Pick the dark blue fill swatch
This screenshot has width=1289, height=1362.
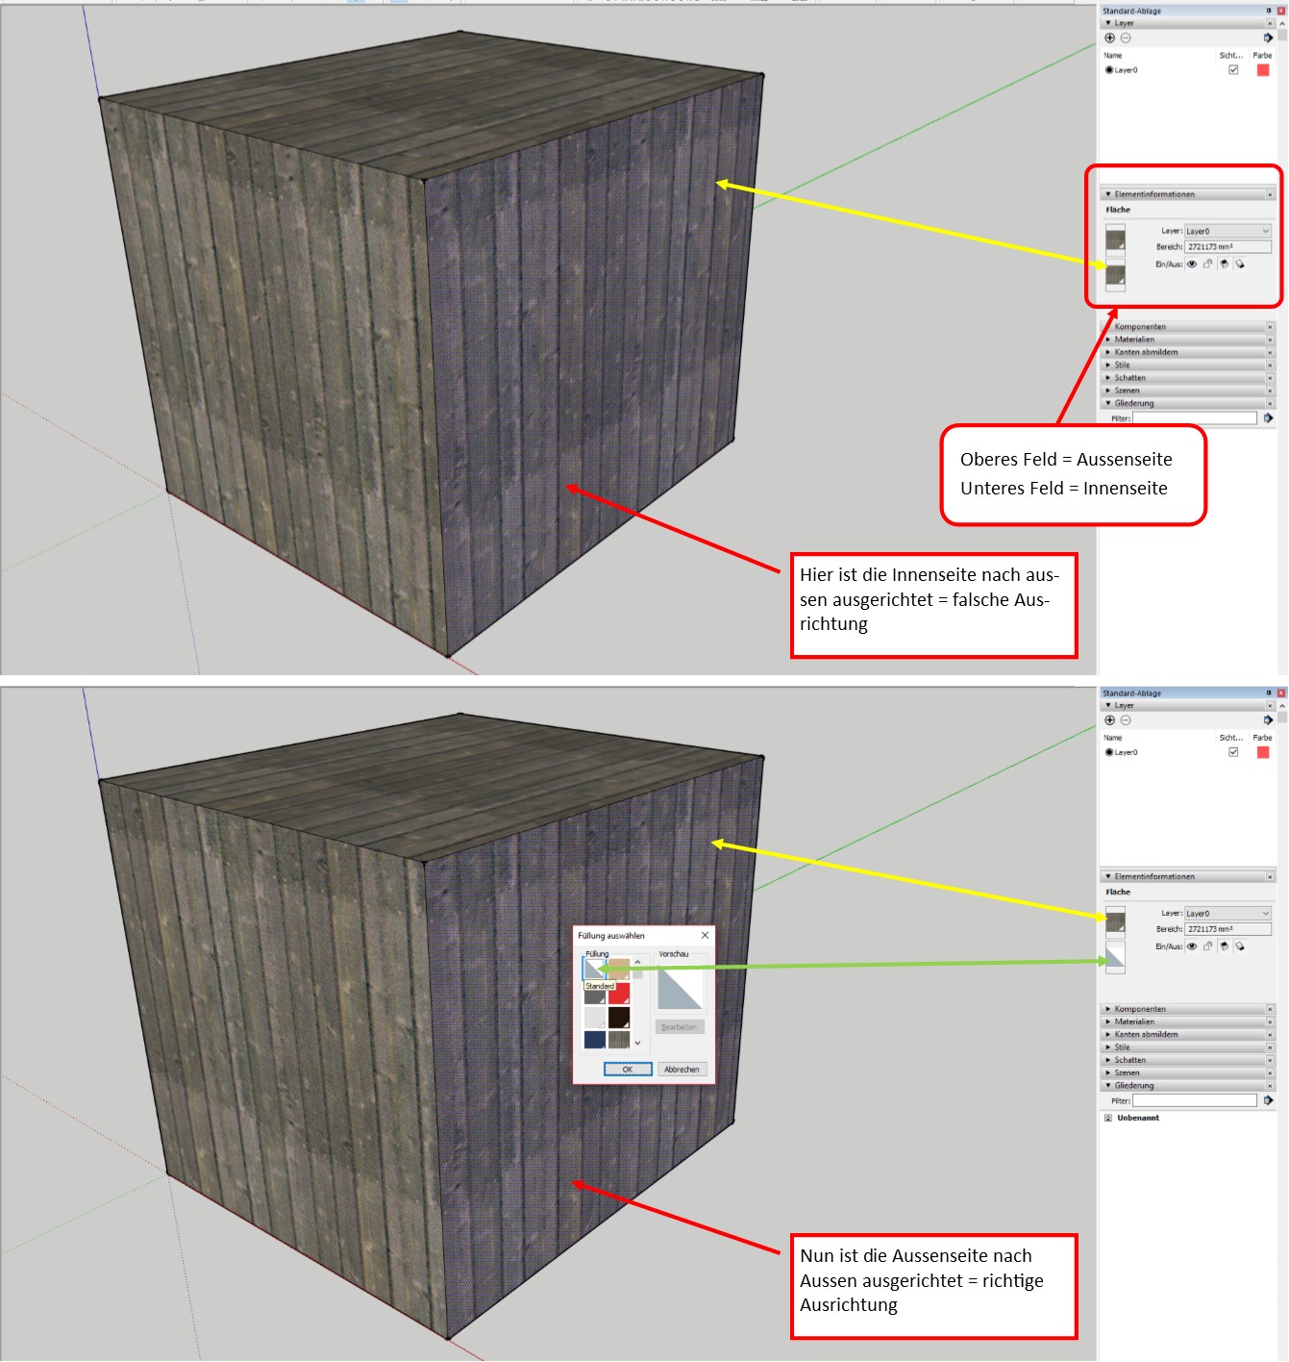[595, 1040]
